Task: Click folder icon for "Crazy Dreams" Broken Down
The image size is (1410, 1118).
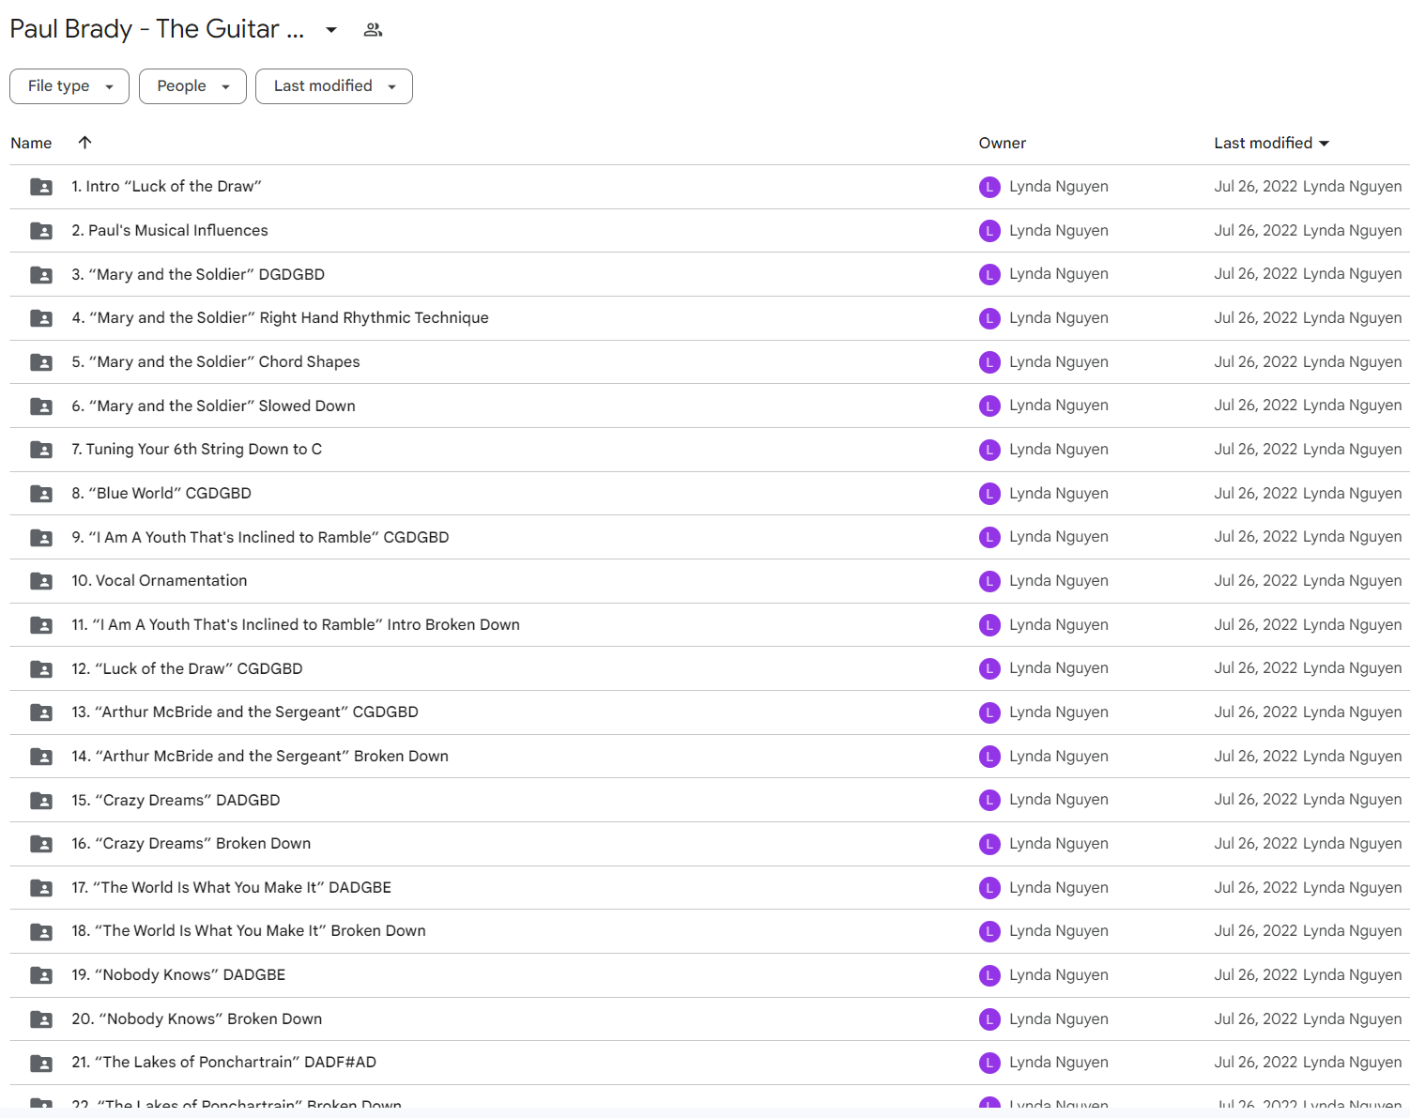Action: [41, 844]
